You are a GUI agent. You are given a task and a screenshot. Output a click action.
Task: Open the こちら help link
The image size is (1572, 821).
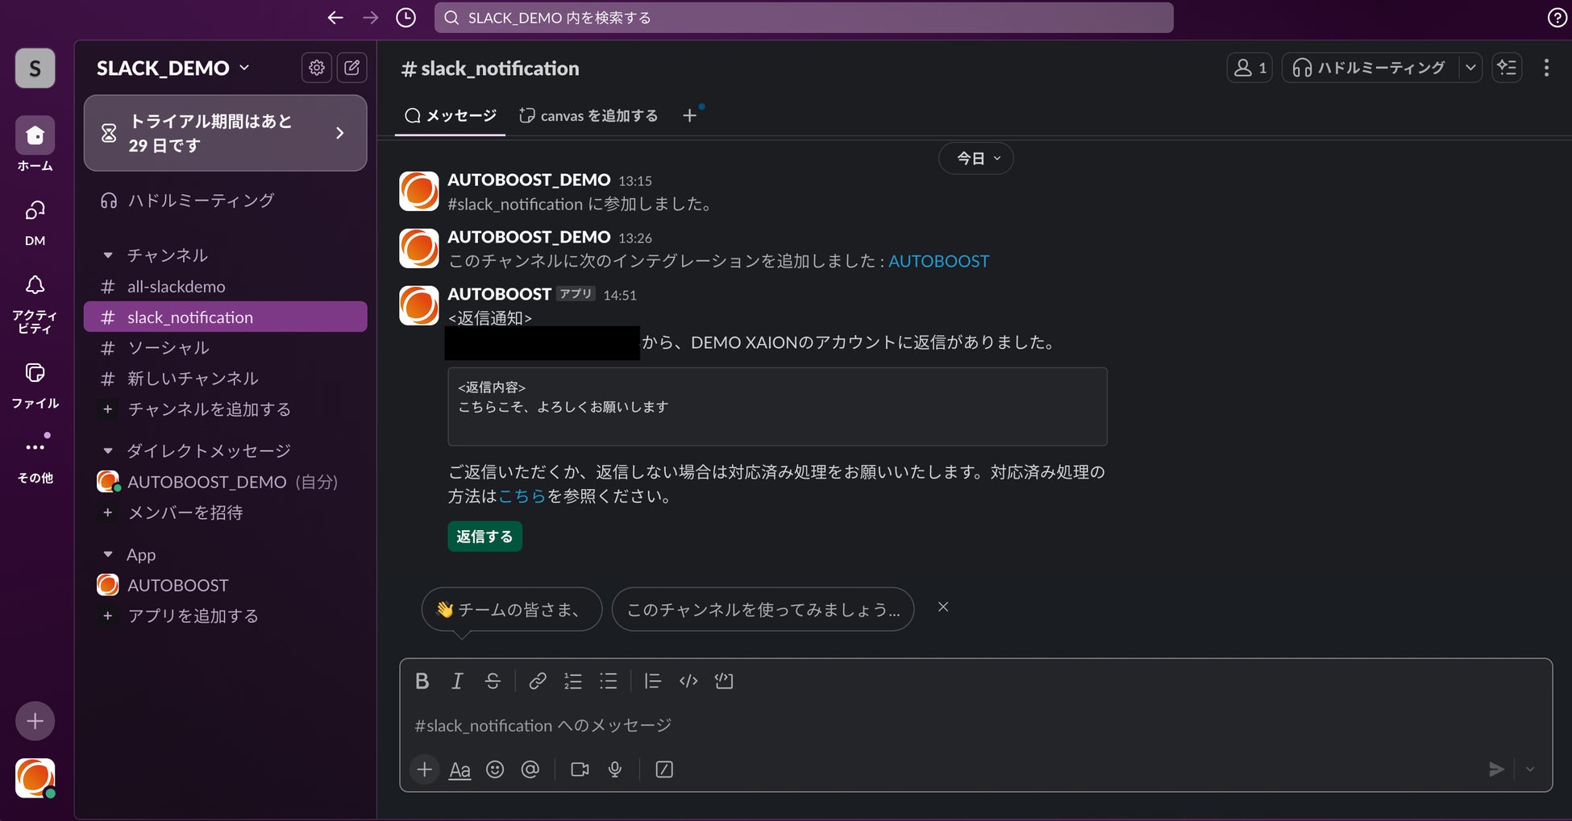point(522,496)
